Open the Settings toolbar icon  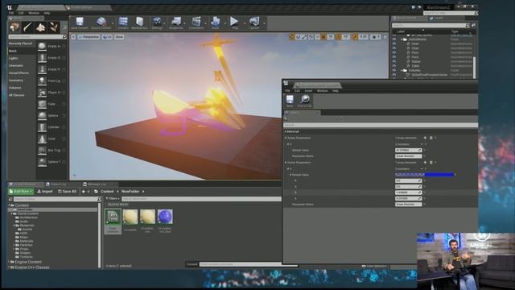157,23
